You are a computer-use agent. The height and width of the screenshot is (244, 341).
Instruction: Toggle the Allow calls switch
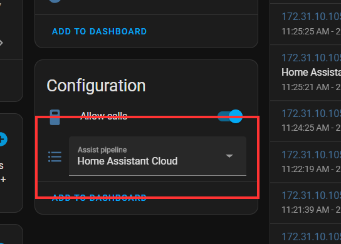(230, 116)
